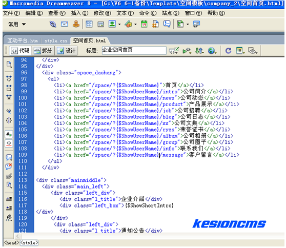This screenshot has width=286, height=248.
Task: Open the 文本(T) menu
Action: tap(125, 13)
